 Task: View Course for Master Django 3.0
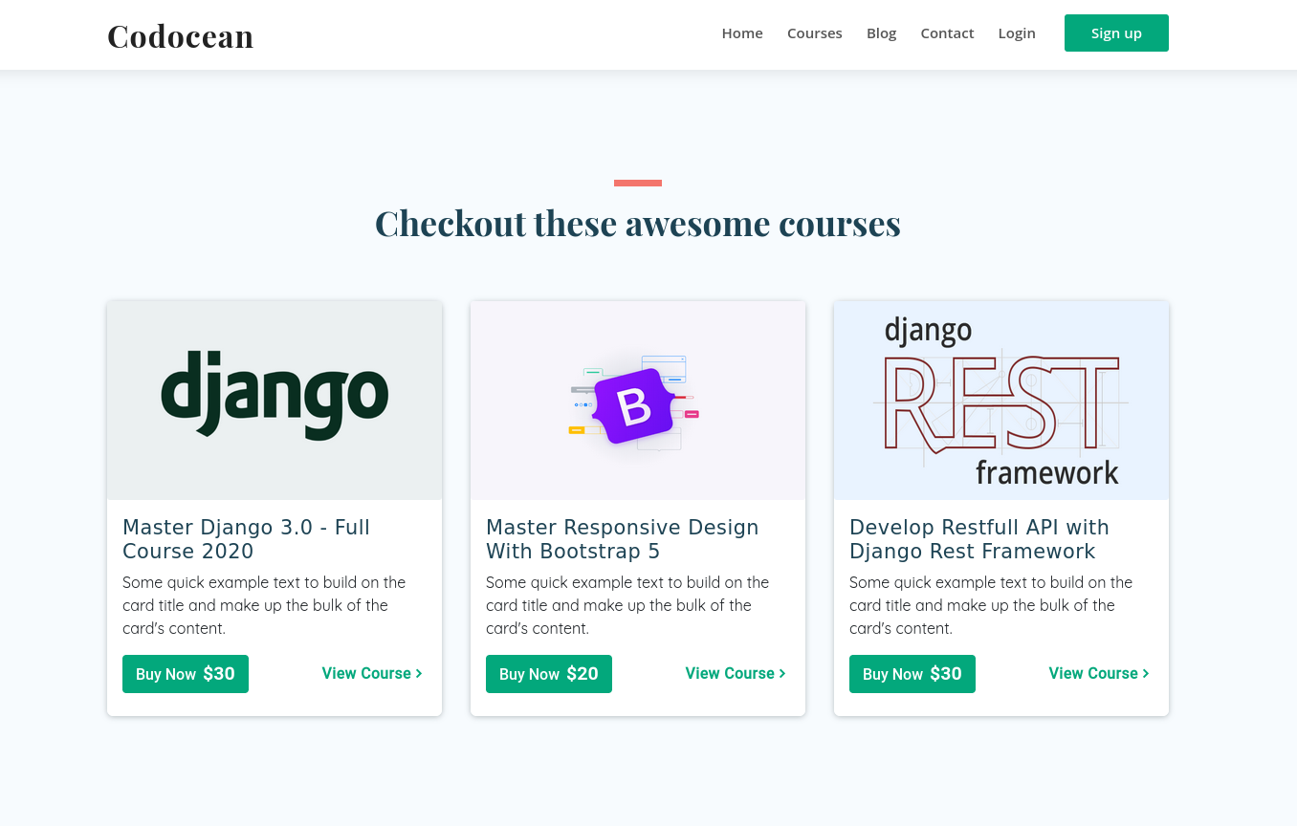pos(372,673)
